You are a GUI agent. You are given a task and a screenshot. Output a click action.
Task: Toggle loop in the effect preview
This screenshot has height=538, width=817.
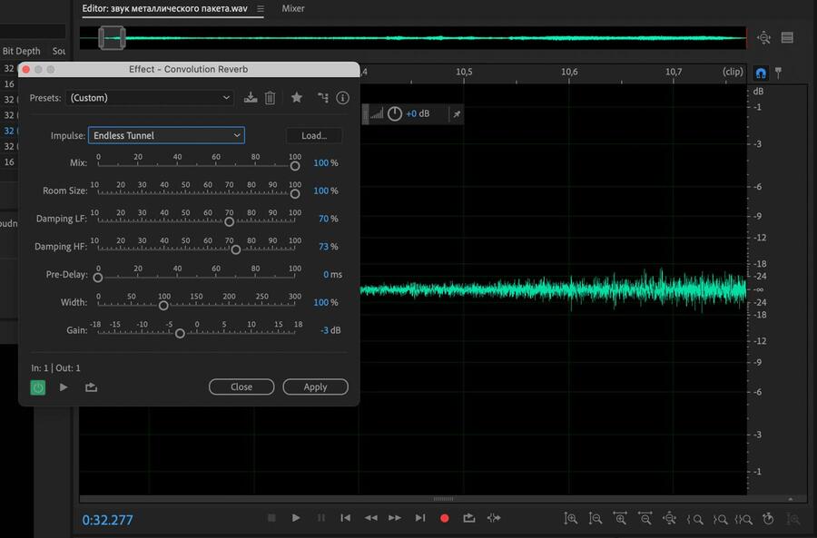pyautogui.click(x=92, y=387)
